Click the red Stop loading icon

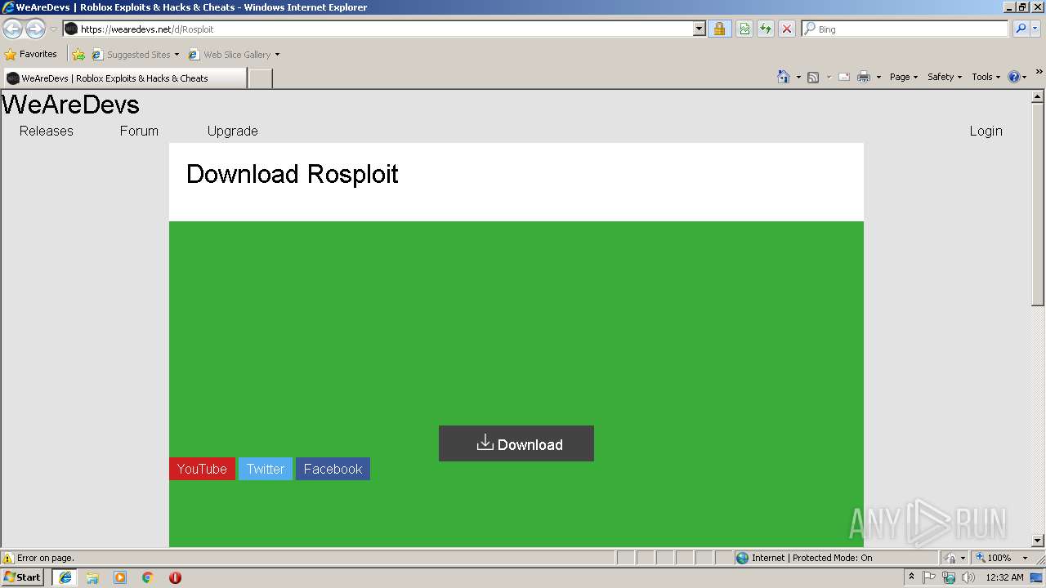pyautogui.click(x=787, y=29)
